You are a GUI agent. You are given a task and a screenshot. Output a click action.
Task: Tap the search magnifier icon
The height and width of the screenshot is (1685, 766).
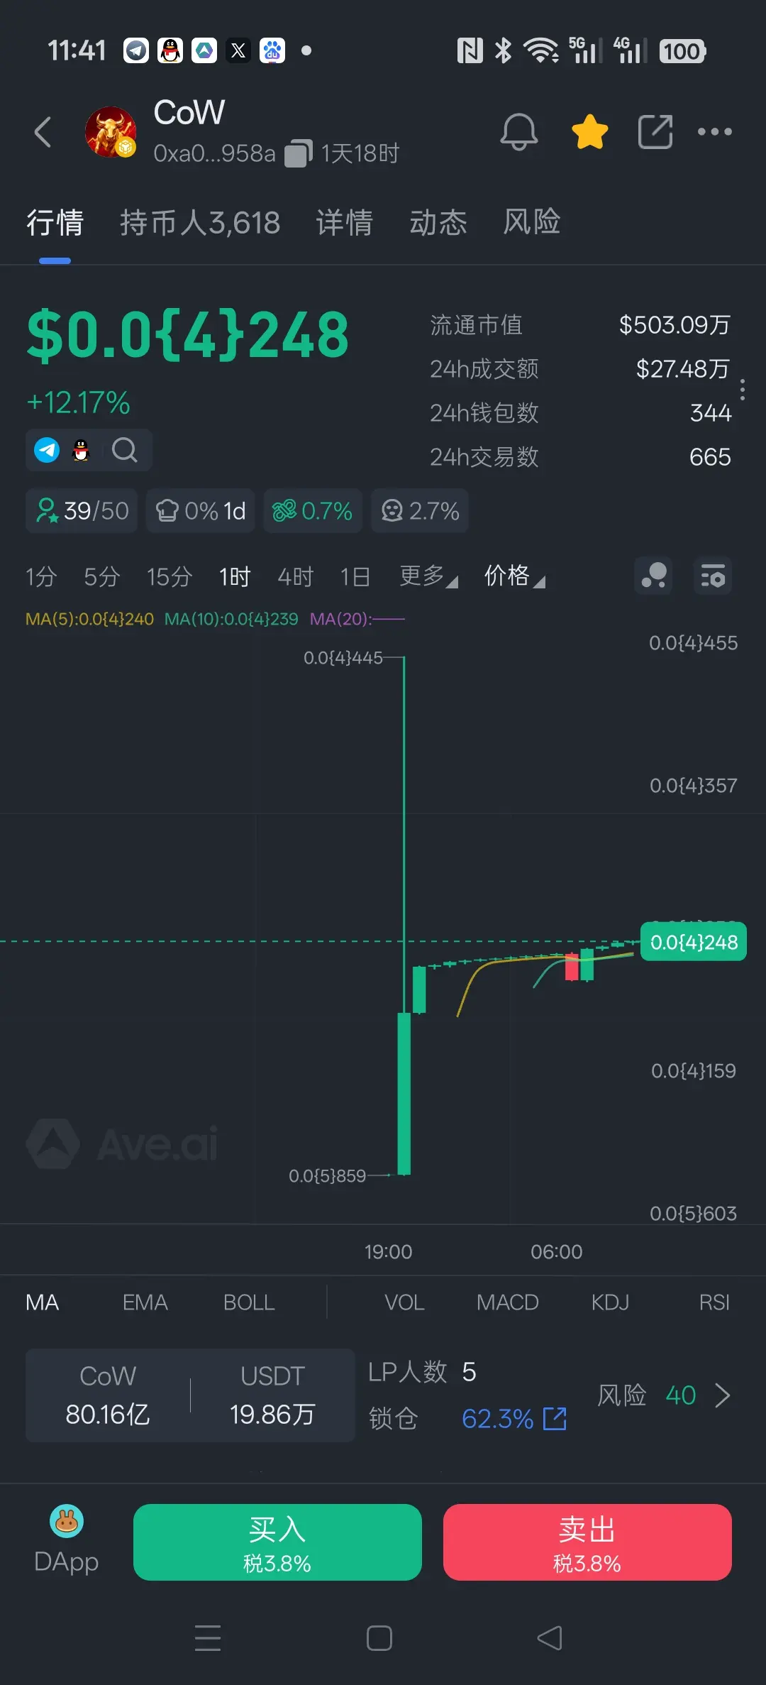(x=125, y=450)
